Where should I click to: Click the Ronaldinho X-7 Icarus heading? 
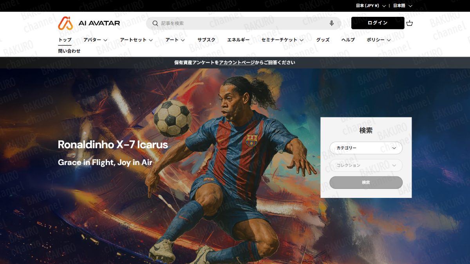pyautogui.click(x=113, y=145)
